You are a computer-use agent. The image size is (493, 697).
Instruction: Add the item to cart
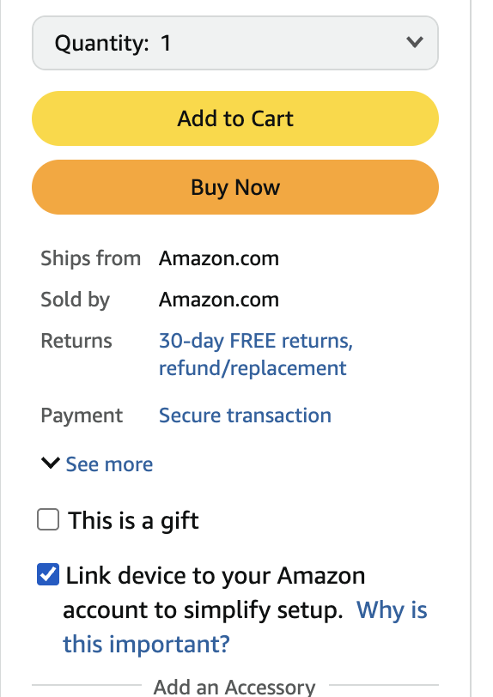tap(235, 118)
